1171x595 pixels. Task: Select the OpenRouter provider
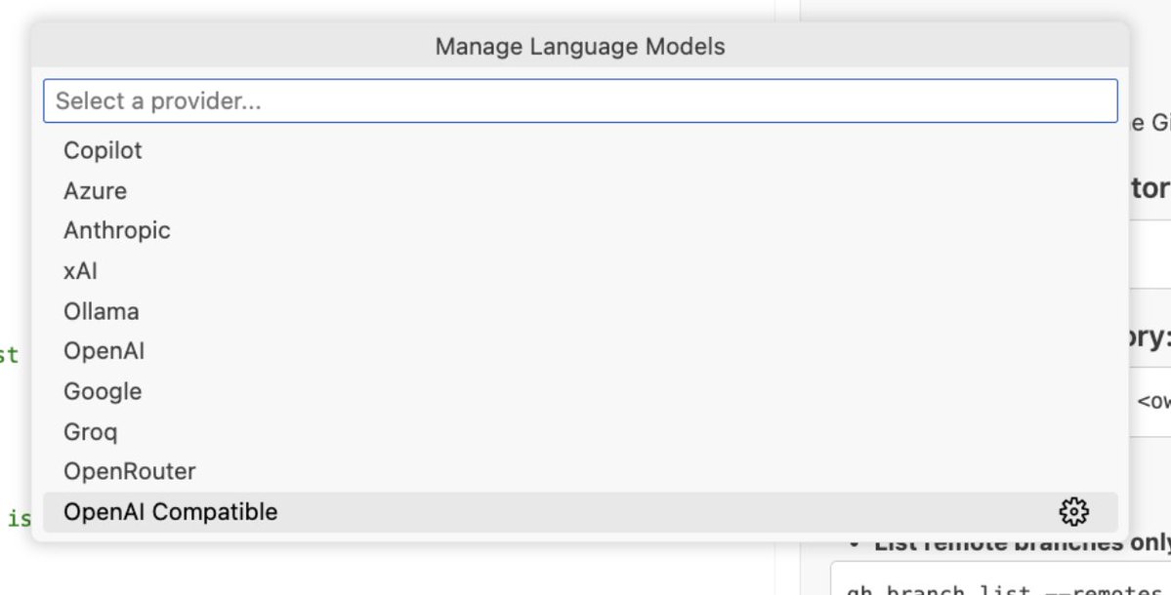(129, 471)
